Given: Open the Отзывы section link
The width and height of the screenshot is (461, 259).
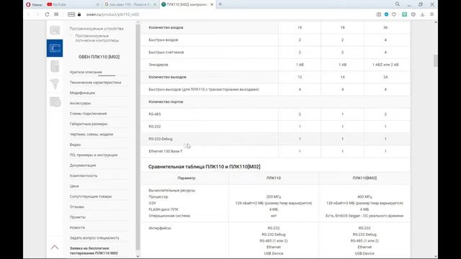Looking at the screenshot, I should coord(77,206).
